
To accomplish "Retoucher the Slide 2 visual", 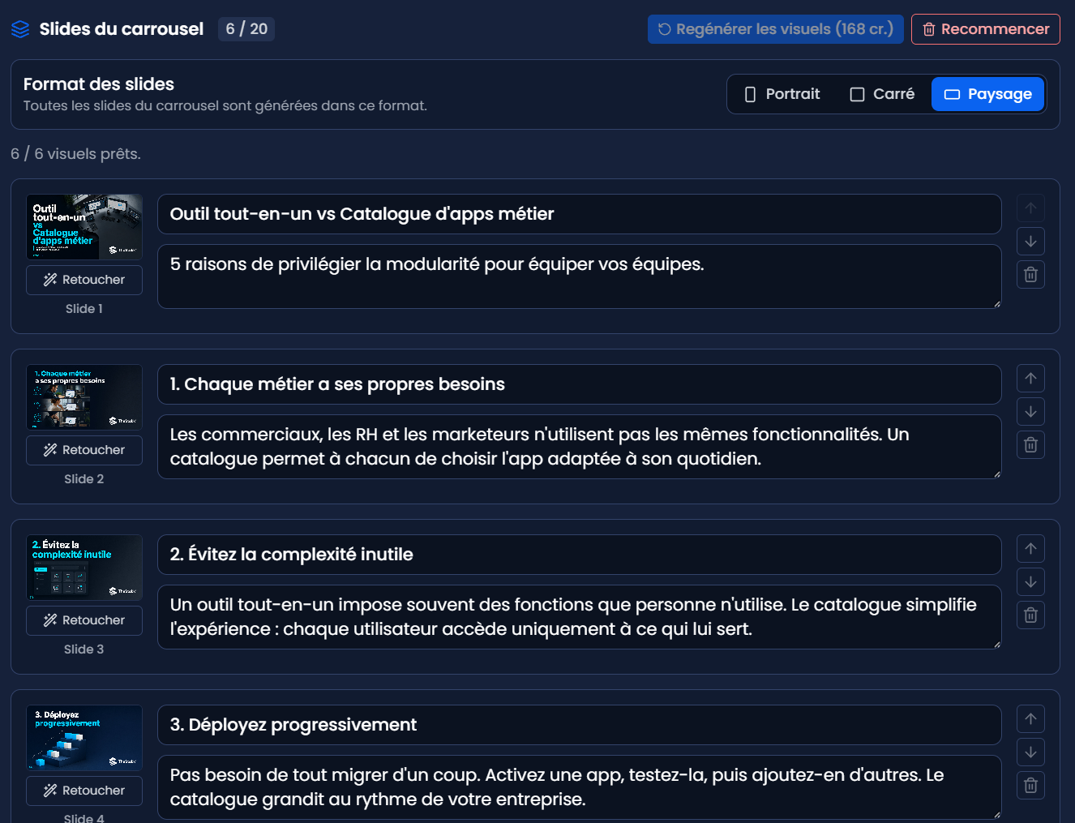I will tap(84, 450).
